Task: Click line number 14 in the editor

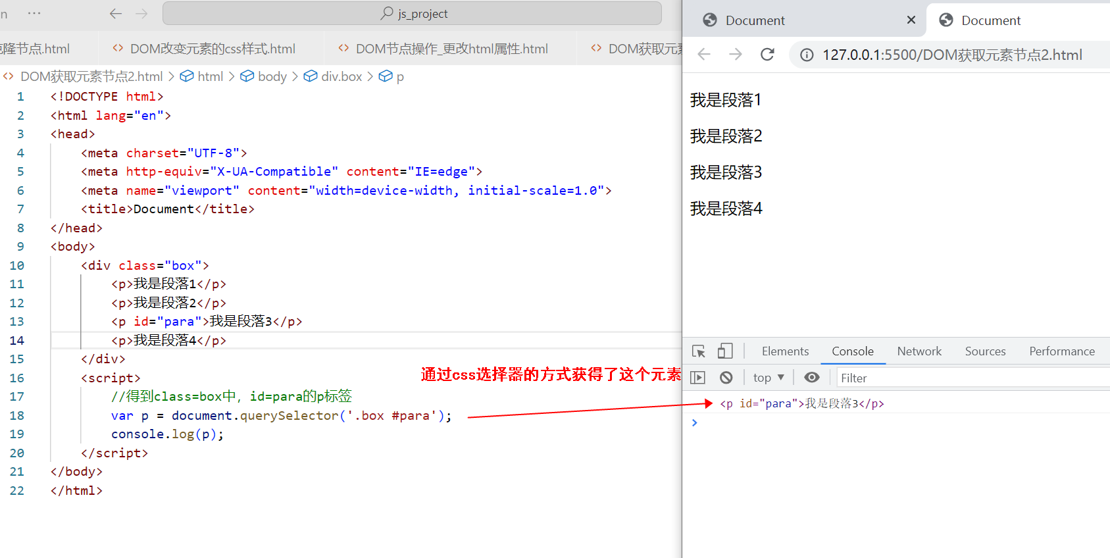Action: (x=17, y=340)
